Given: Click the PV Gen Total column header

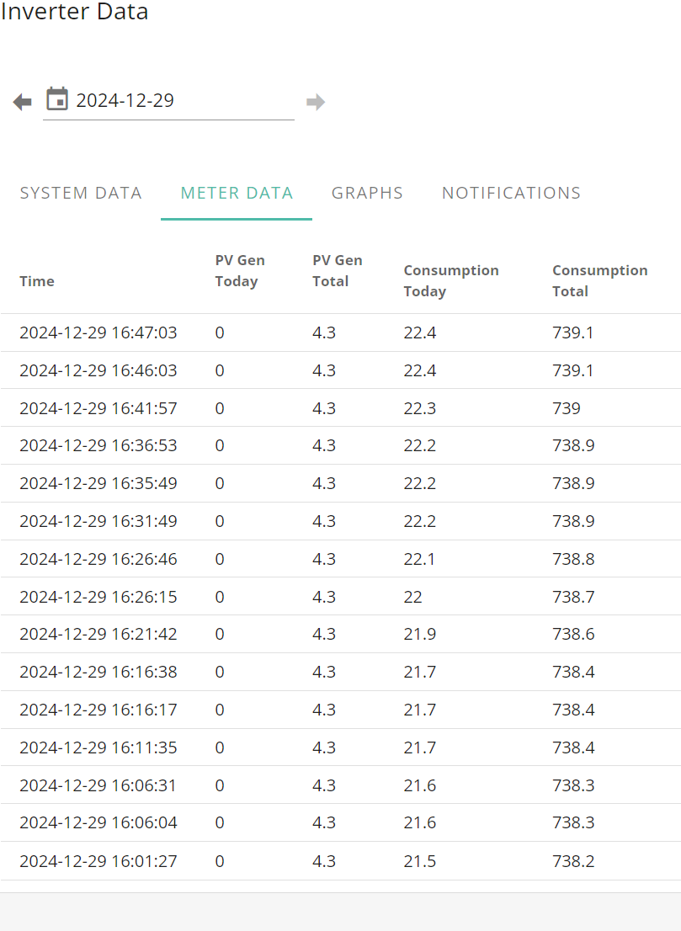Looking at the screenshot, I should pyautogui.click(x=338, y=271).
